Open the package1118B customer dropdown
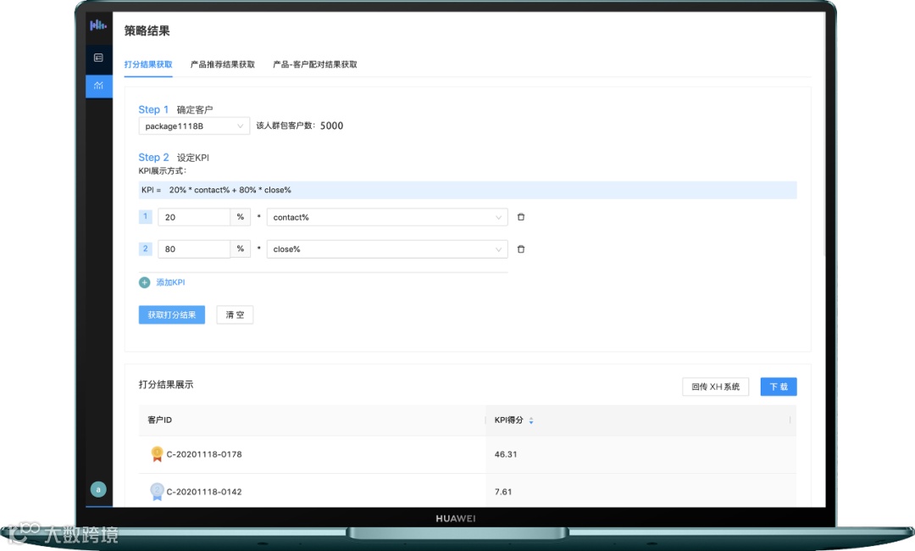 pyautogui.click(x=194, y=126)
